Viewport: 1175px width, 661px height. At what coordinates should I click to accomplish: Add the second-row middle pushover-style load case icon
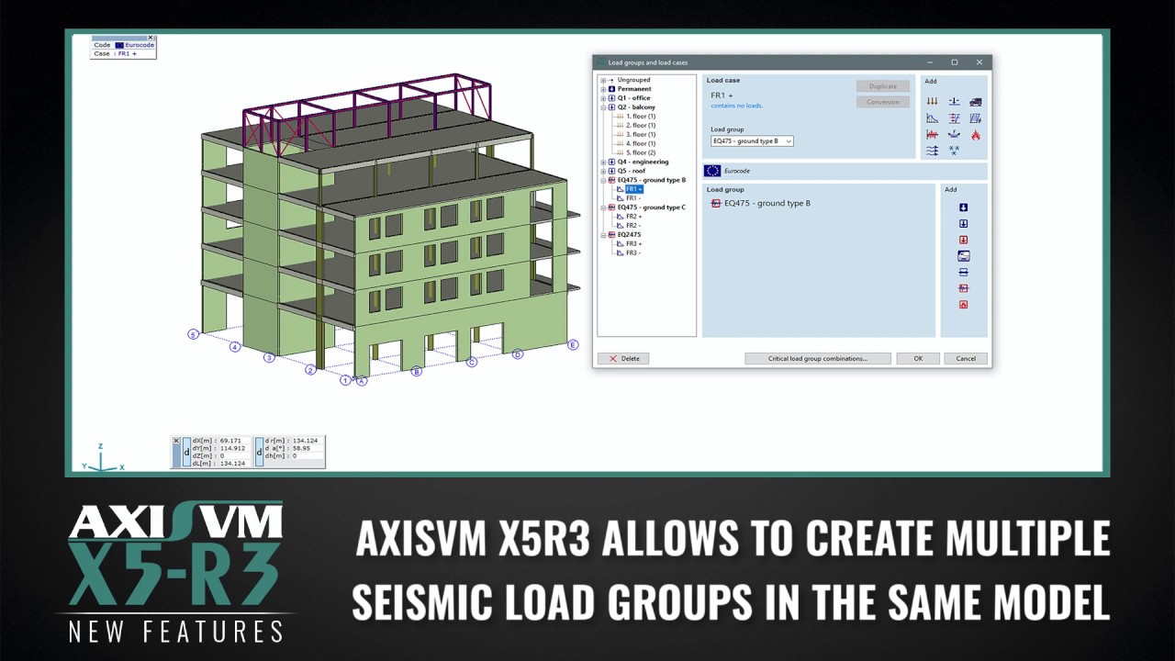click(x=955, y=118)
